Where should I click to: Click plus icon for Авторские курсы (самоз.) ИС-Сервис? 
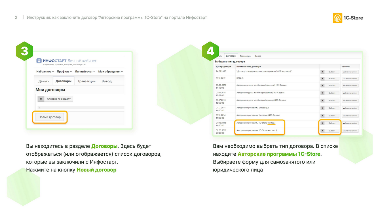click(322, 93)
